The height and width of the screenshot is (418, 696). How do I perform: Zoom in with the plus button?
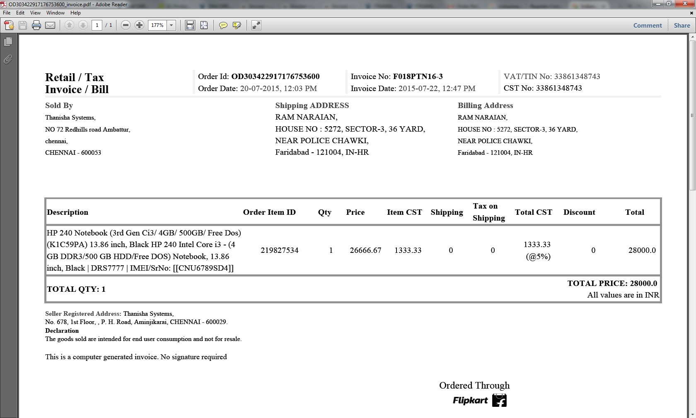tap(140, 25)
